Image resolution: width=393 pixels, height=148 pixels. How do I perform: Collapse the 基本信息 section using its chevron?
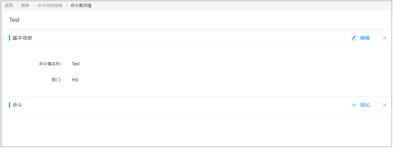pyautogui.click(x=385, y=38)
